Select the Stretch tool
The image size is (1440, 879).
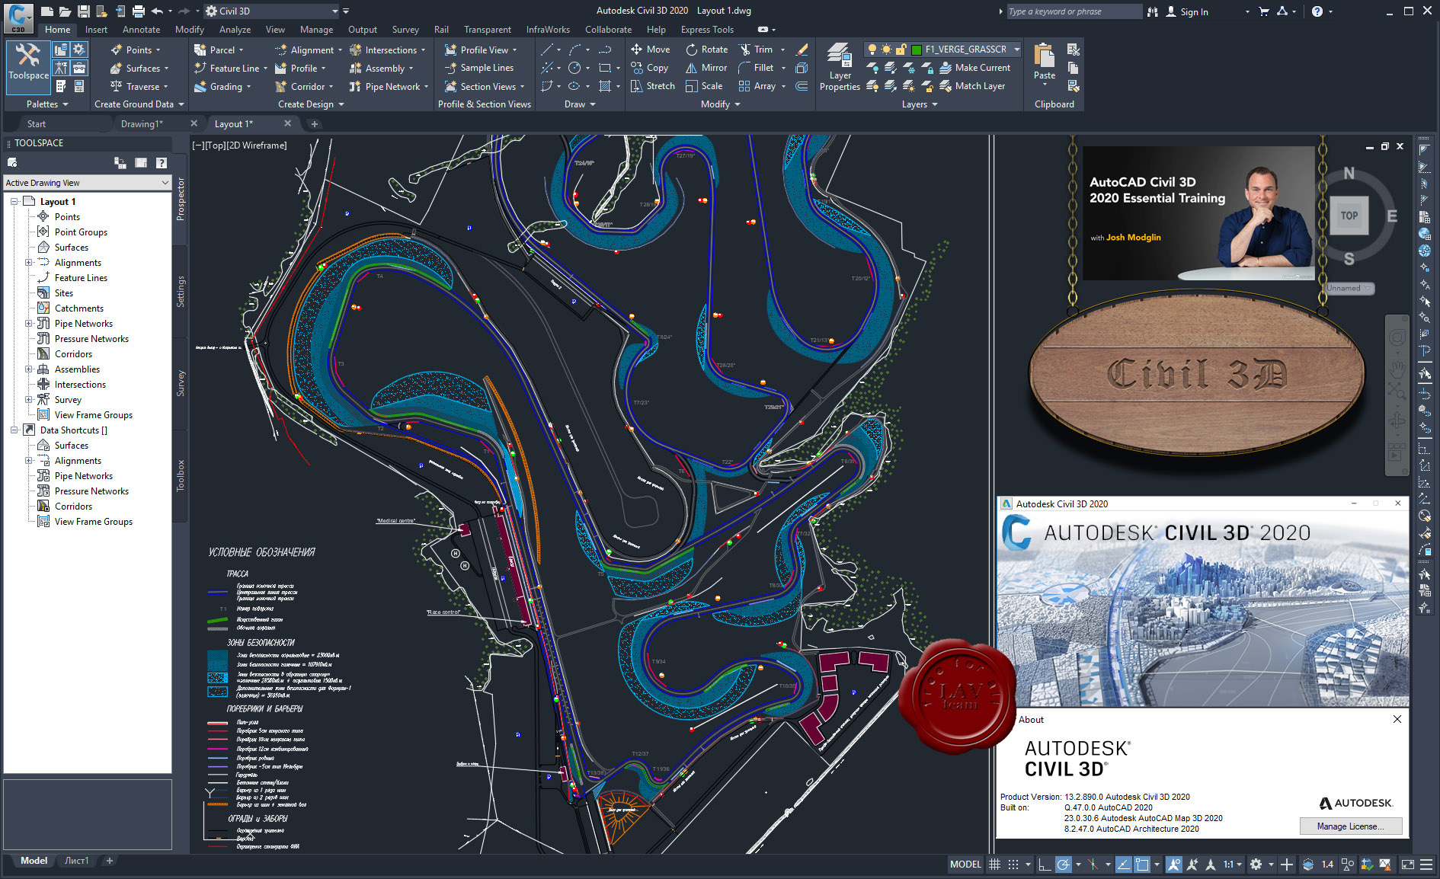pyautogui.click(x=653, y=86)
